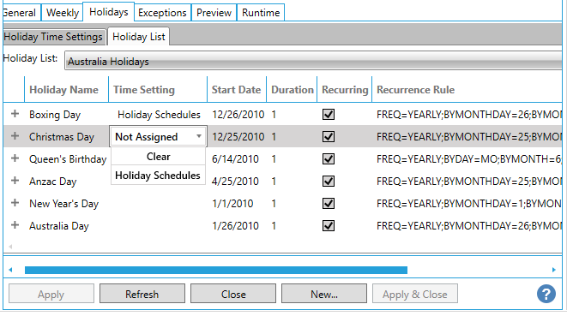The width and height of the screenshot is (567, 316).
Task: Expand Queen's Birthday row with plus icon
Action: point(15,158)
